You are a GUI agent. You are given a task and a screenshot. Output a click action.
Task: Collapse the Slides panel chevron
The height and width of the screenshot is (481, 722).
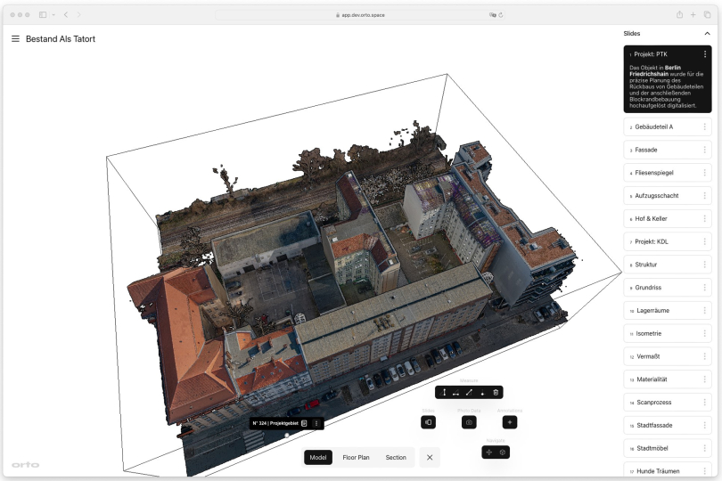707,33
